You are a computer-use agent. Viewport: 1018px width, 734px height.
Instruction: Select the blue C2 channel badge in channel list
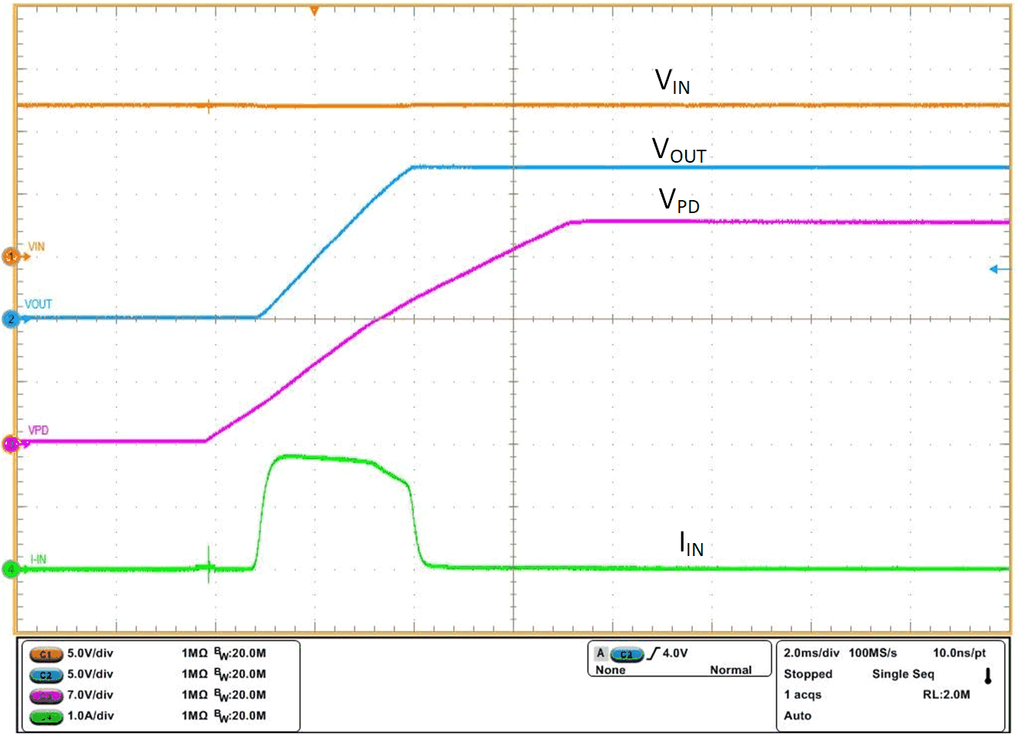tap(46, 675)
